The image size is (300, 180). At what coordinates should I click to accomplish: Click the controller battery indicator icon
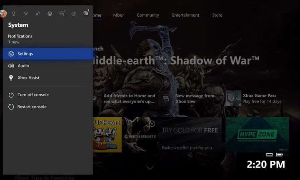[280, 154]
